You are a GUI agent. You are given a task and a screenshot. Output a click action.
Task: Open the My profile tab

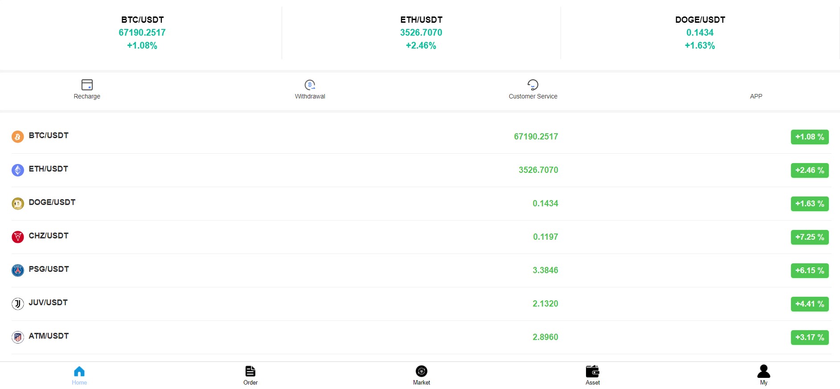point(764,375)
